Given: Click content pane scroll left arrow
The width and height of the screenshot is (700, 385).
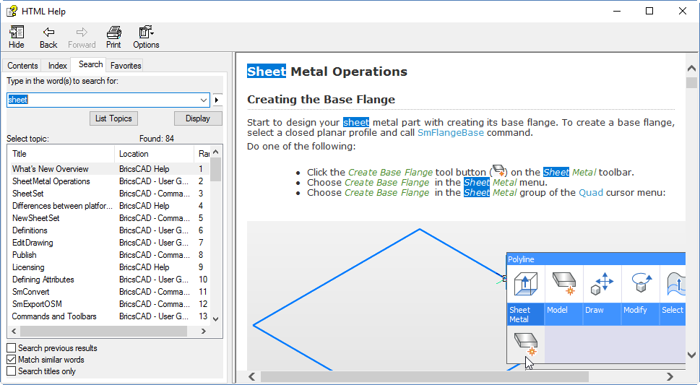Looking at the screenshot, I should [x=252, y=376].
